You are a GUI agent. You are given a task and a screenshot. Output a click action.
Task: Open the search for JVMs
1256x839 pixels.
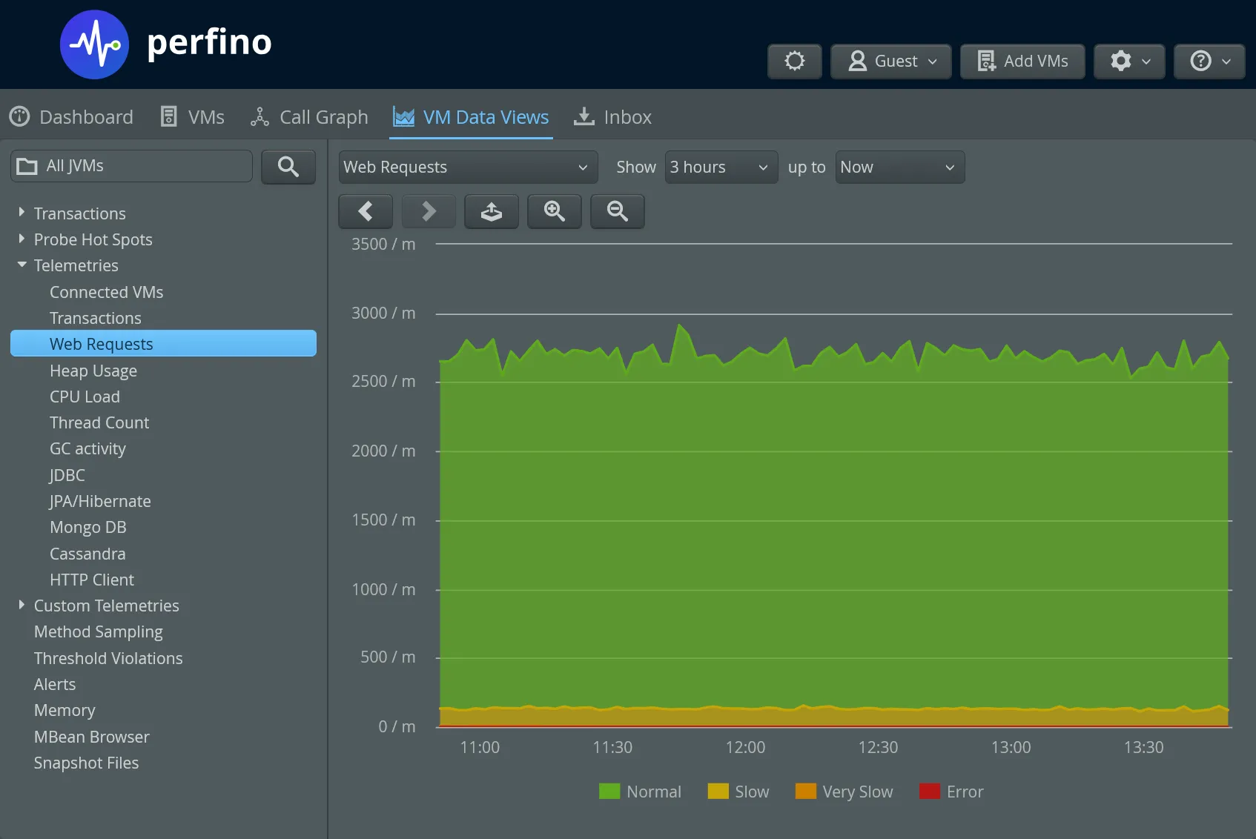288,167
